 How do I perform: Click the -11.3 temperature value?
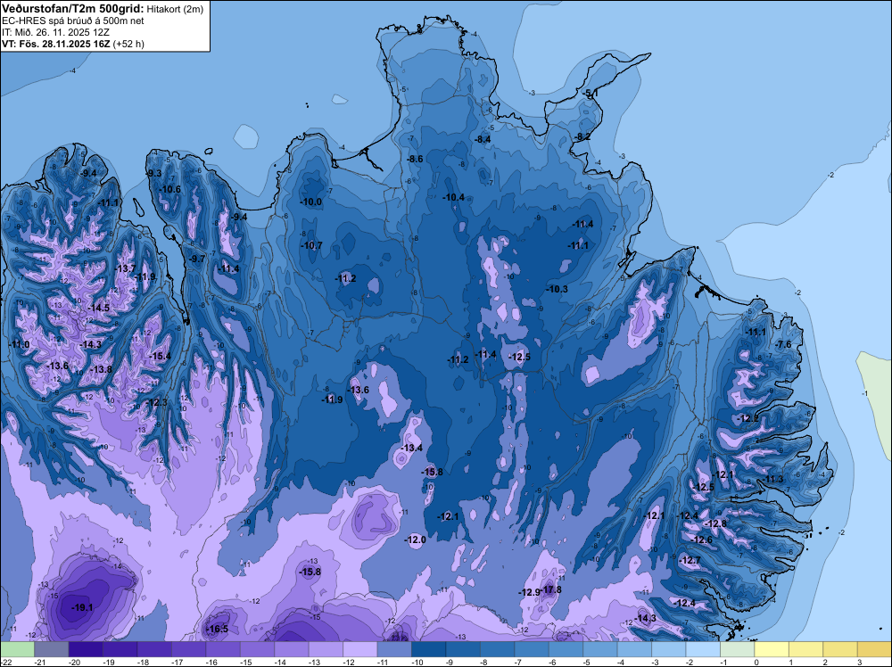[772, 479]
